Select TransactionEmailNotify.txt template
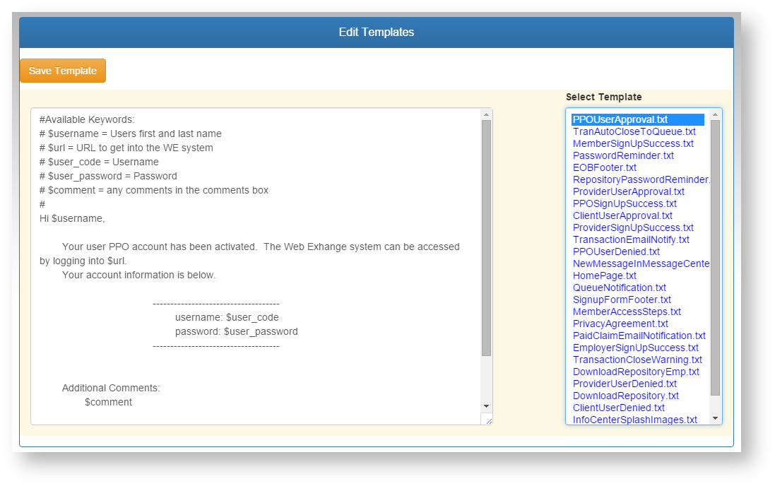 click(x=631, y=239)
